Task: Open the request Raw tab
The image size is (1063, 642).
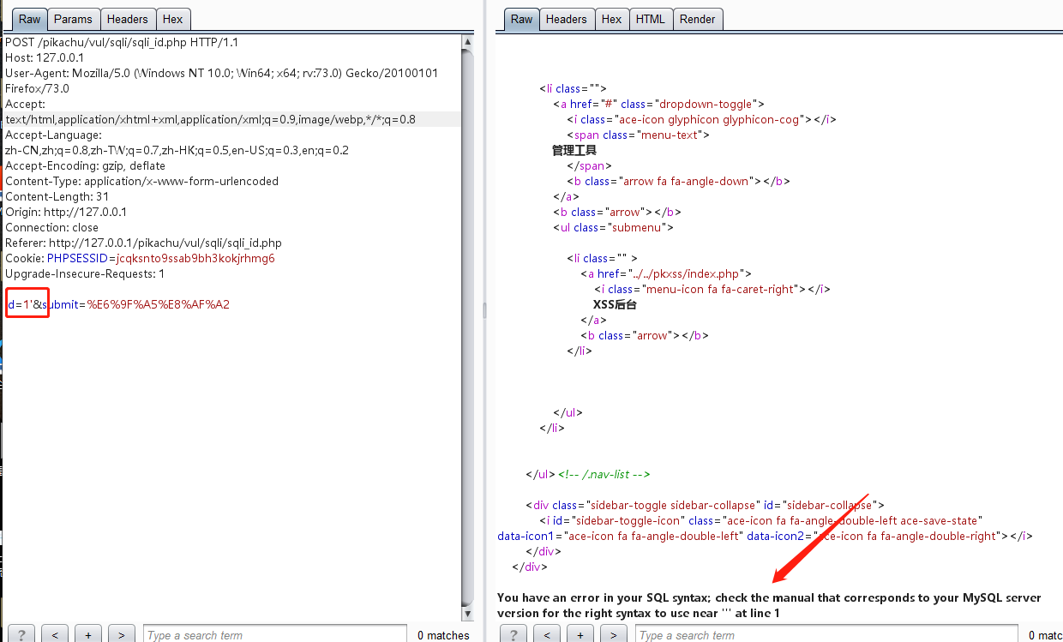Action: click(29, 19)
